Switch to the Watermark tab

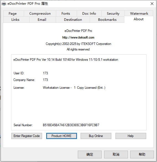click(139, 13)
